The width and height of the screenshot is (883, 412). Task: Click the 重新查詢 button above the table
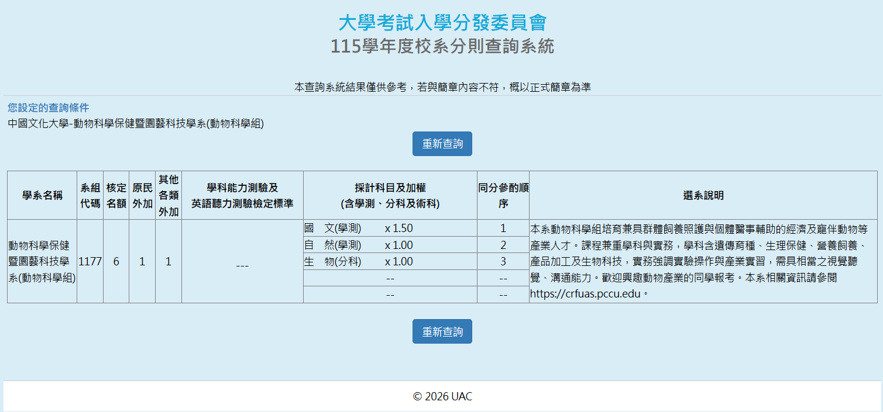[442, 144]
